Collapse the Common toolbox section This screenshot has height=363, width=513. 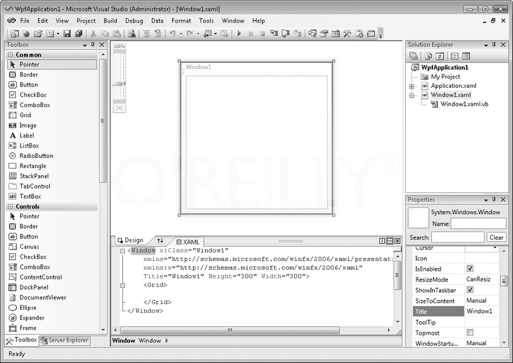10,55
